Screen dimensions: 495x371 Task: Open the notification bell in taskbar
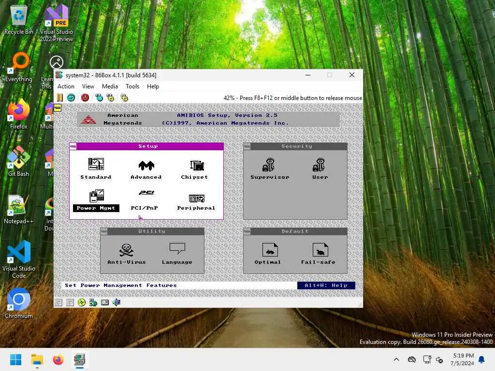(482, 359)
